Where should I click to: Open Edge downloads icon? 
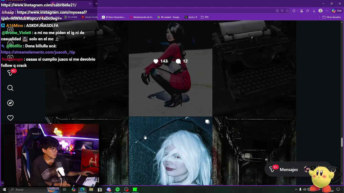point(314,11)
